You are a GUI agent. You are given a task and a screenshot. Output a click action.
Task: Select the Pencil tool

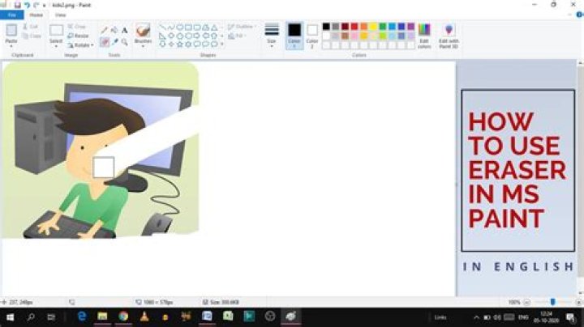(104, 30)
